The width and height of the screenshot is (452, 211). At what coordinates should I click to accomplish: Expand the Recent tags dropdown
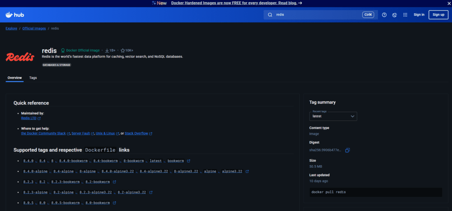click(333, 116)
